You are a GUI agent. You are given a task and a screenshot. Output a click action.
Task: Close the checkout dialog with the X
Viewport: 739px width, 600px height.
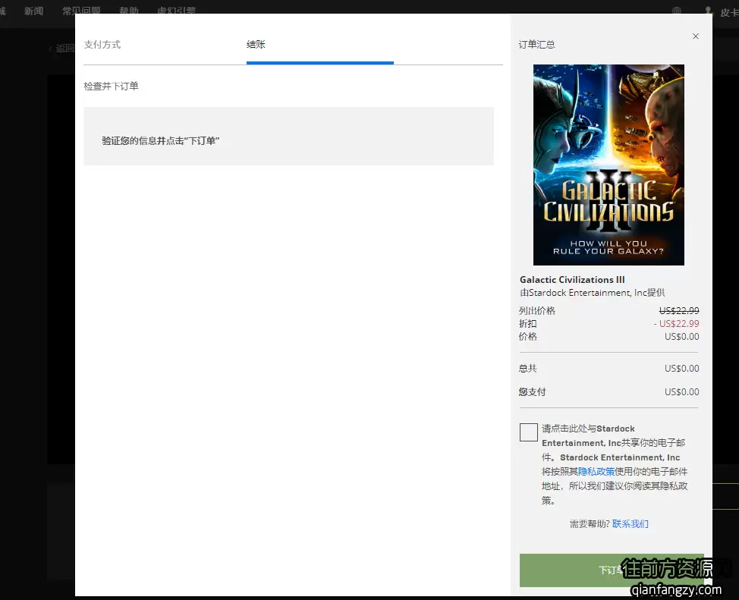point(696,36)
